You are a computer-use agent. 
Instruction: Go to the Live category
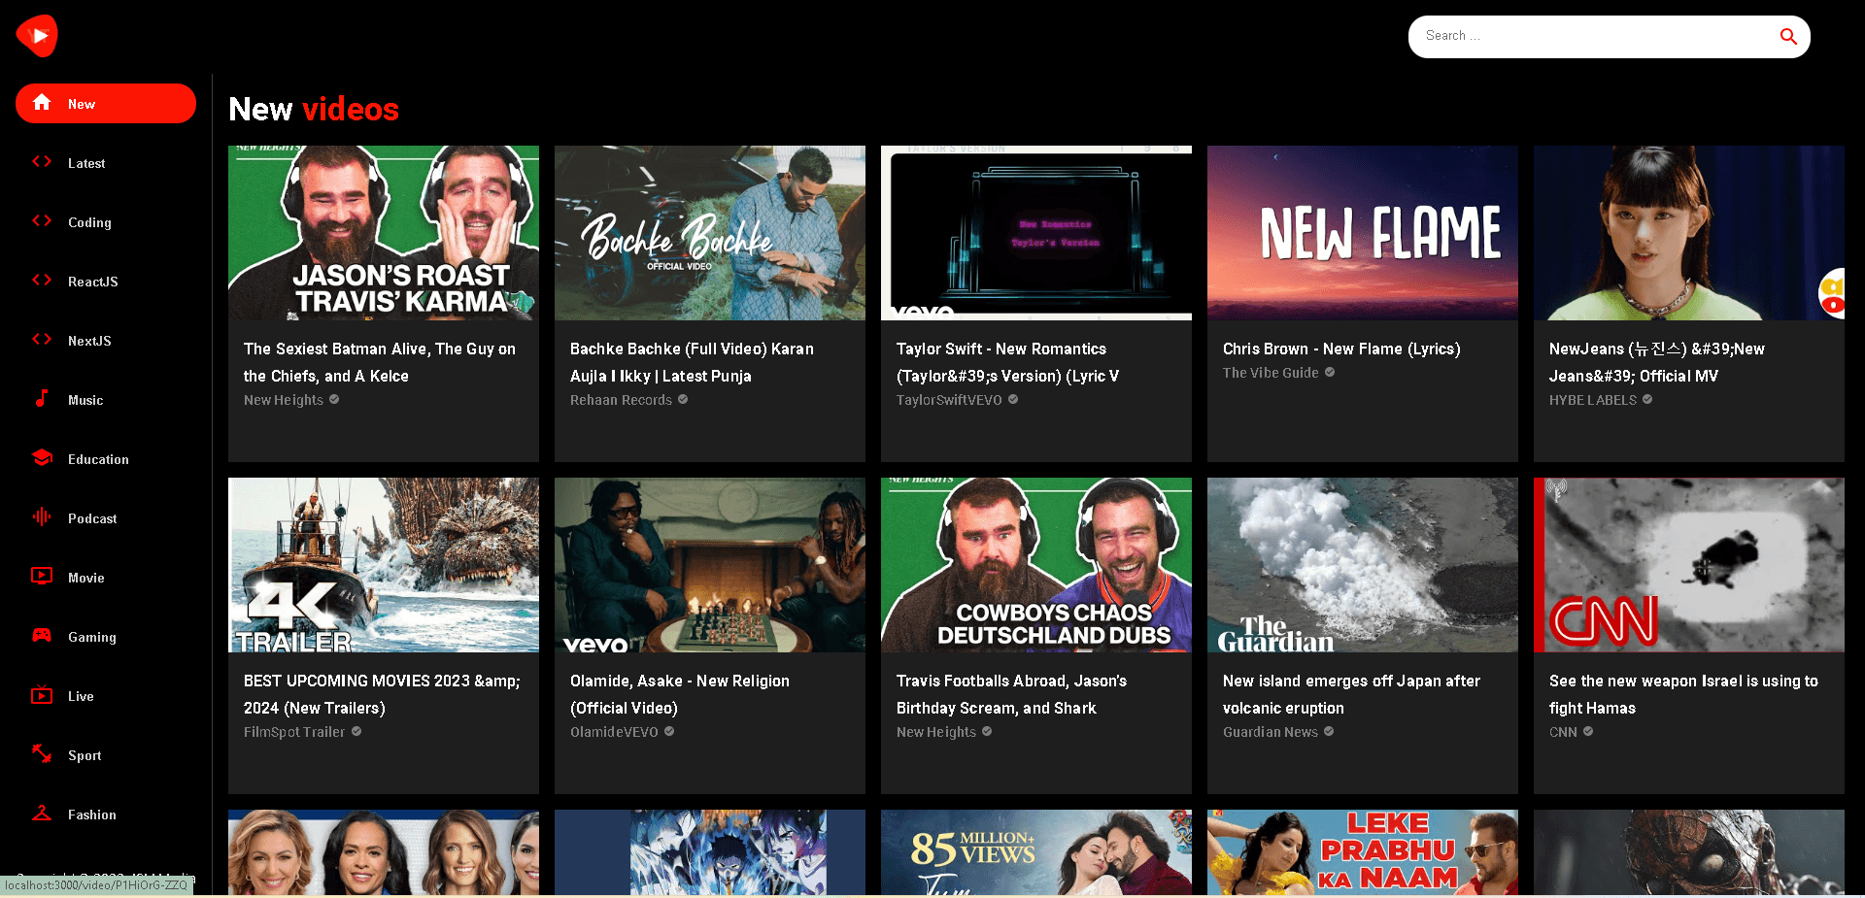[x=106, y=696]
